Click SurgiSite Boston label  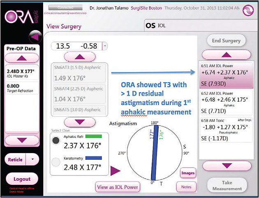click(x=146, y=8)
